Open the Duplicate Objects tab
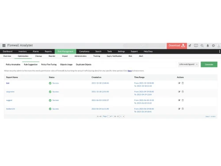This screenshot has width=221, height=166. click(84, 65)
